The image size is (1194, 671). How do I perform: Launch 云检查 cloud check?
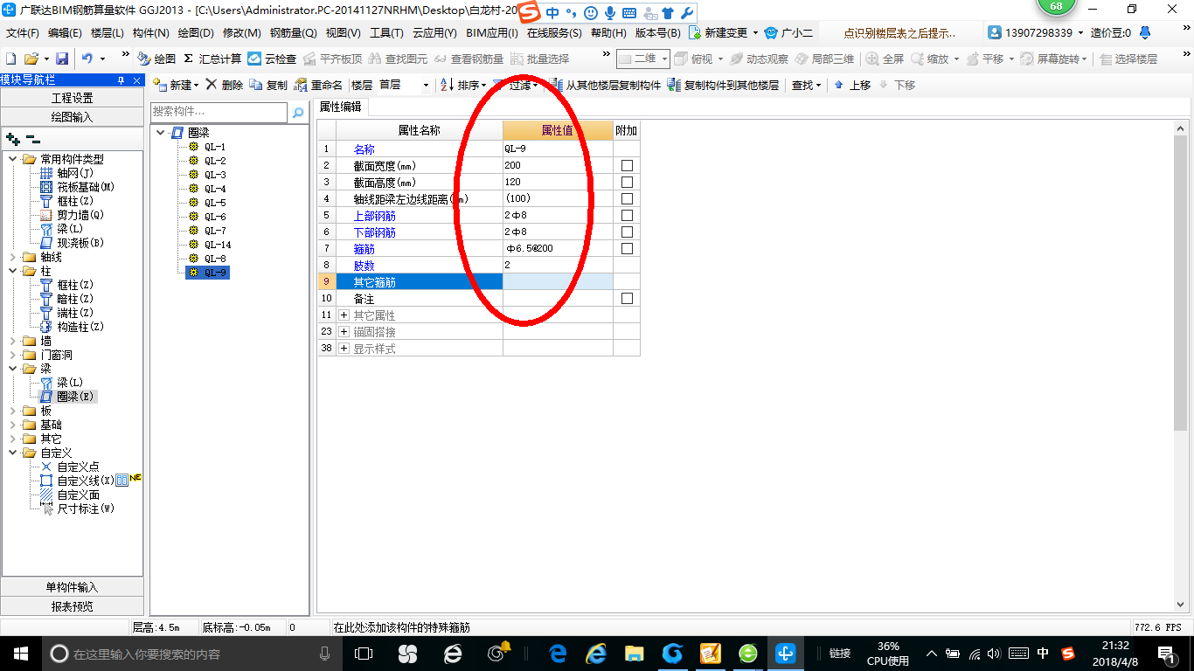coord(272,59)
